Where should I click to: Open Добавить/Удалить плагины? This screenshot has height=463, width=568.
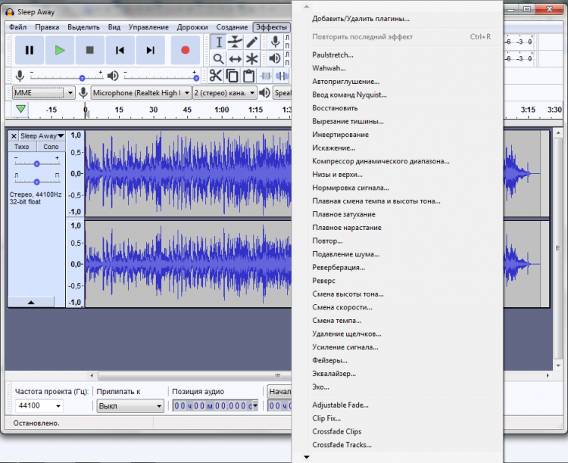point(360,18)
